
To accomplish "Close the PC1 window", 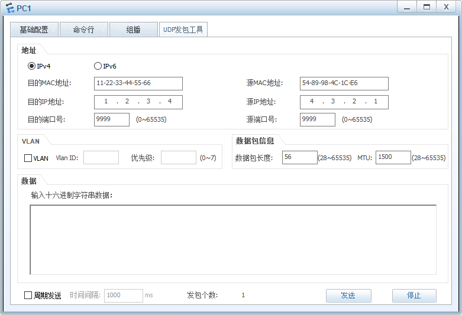I will 447,7.
